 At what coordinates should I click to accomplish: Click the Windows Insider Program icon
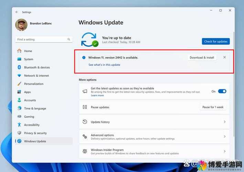(85, 151)
